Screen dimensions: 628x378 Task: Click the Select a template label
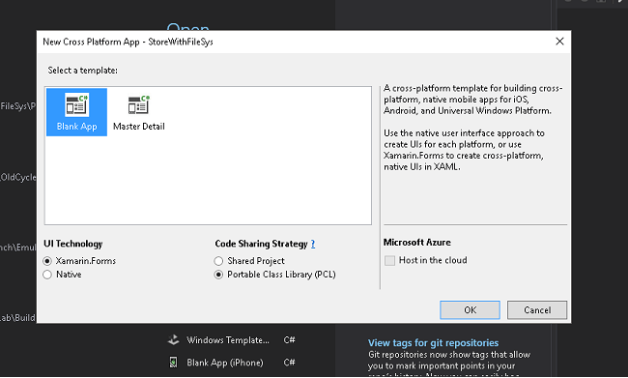pyautogui.click(x=82, y=71)
